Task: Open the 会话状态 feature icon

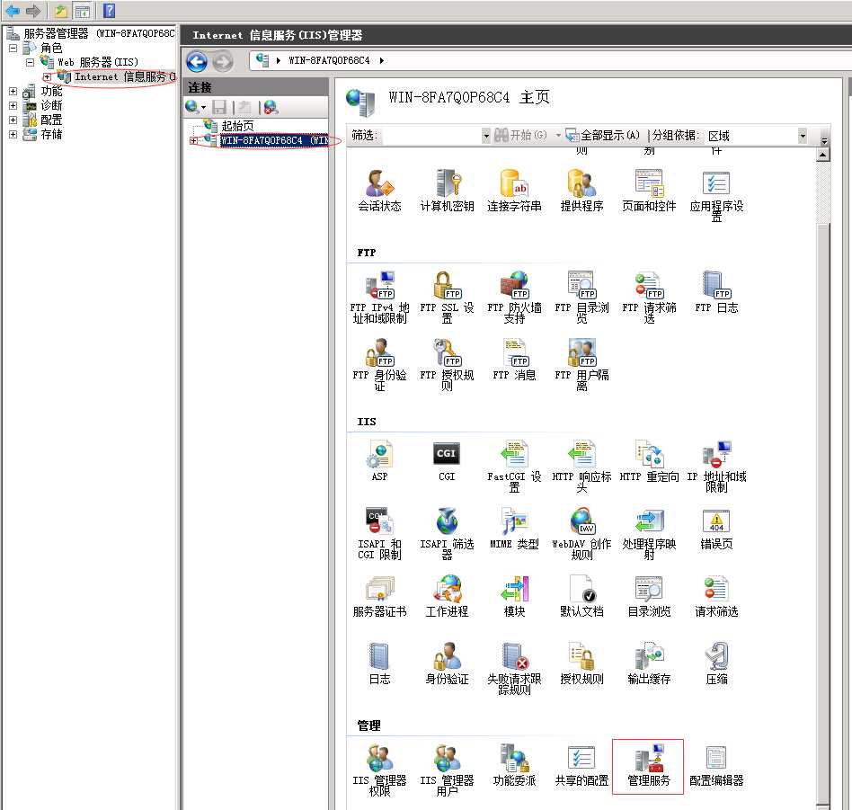Action: pos(379,191)
